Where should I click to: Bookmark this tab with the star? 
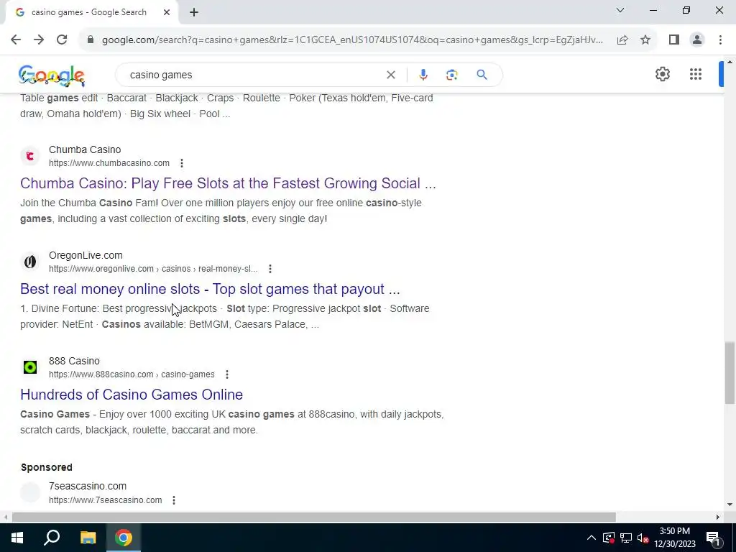click(x=645, y=40)
